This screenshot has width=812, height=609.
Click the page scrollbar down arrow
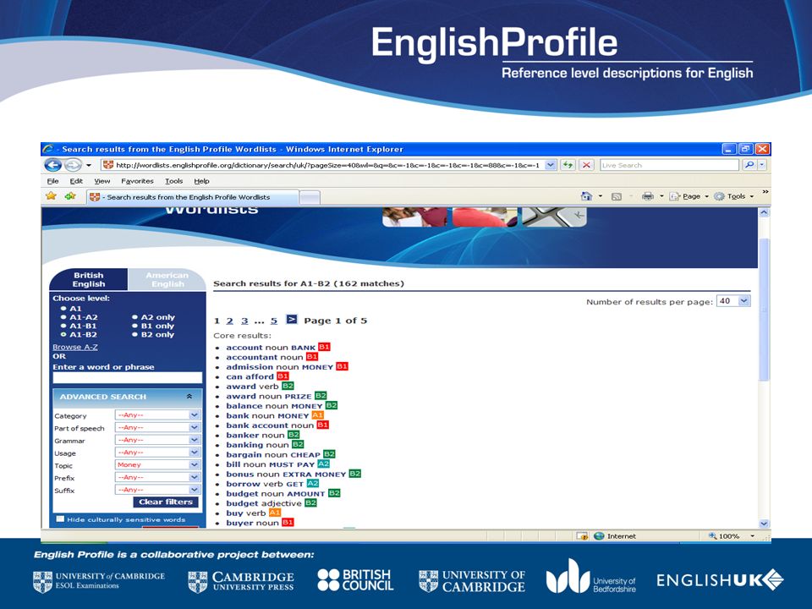[x=764, y=524]
